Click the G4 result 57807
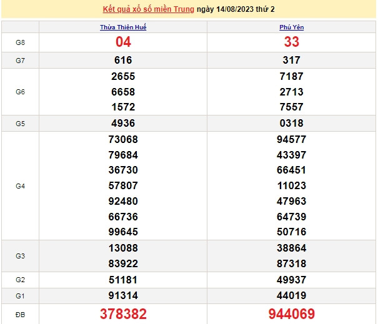Viewport: 378px width, 324px height. 123,186
